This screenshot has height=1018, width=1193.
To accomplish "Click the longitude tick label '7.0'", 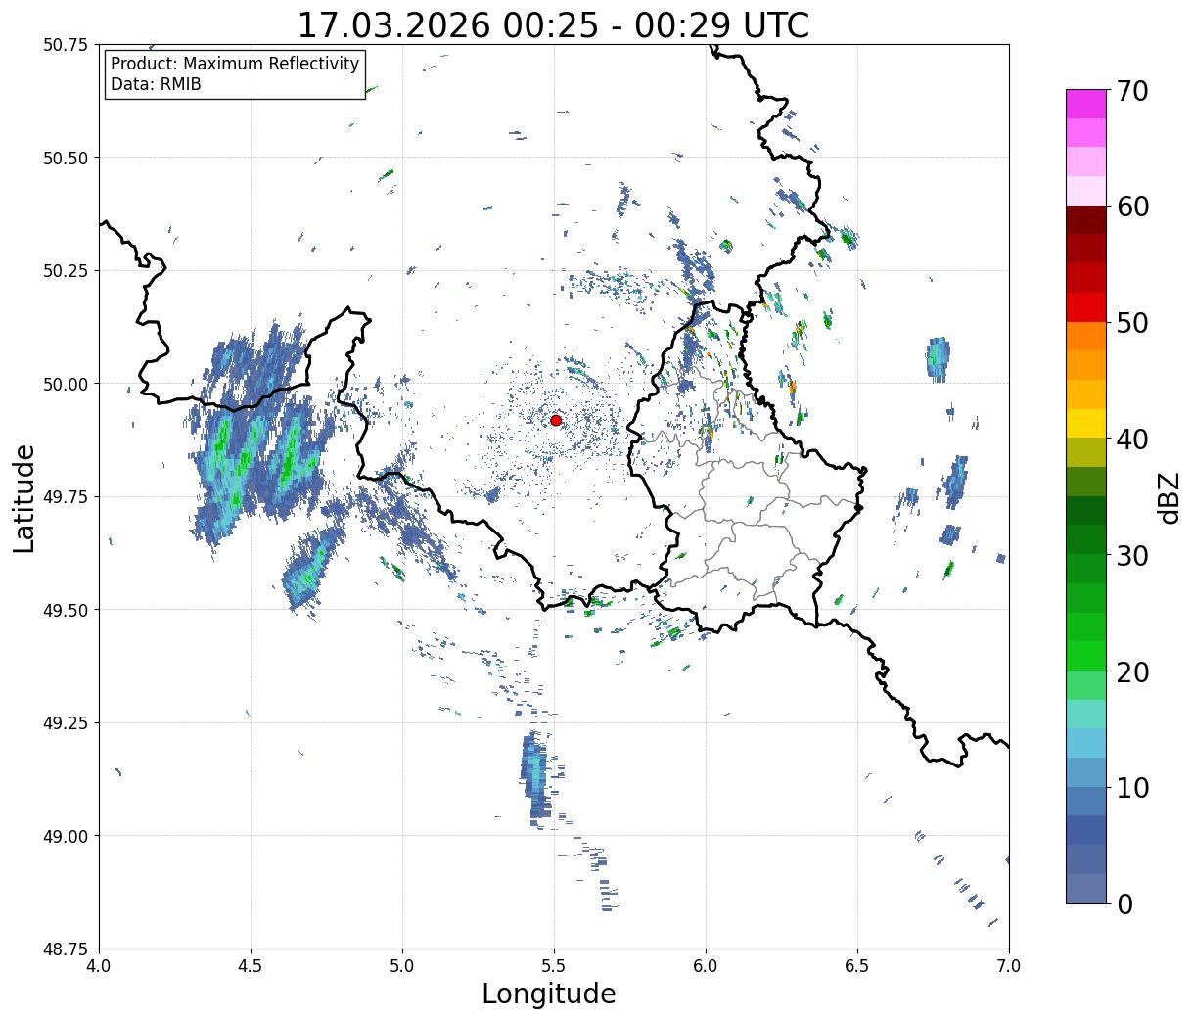I will [1009, 966].
